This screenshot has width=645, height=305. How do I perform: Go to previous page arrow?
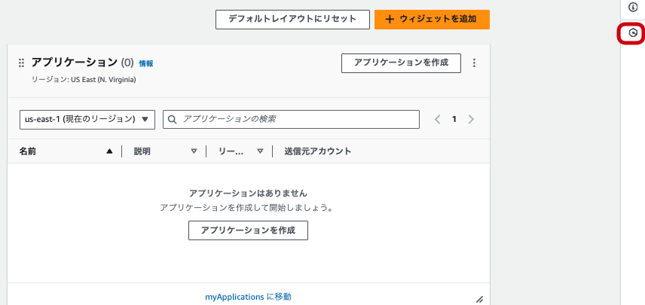point(438,119)
